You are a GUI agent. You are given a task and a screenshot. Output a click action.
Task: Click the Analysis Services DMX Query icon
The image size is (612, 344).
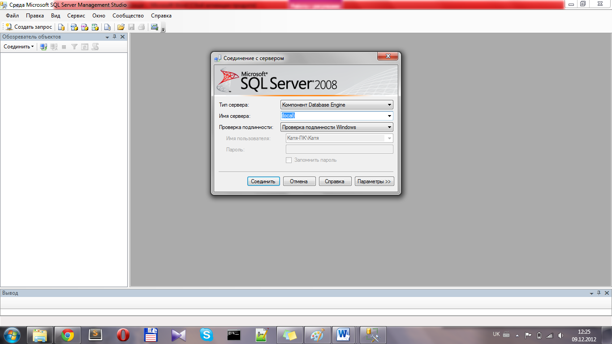84,27
